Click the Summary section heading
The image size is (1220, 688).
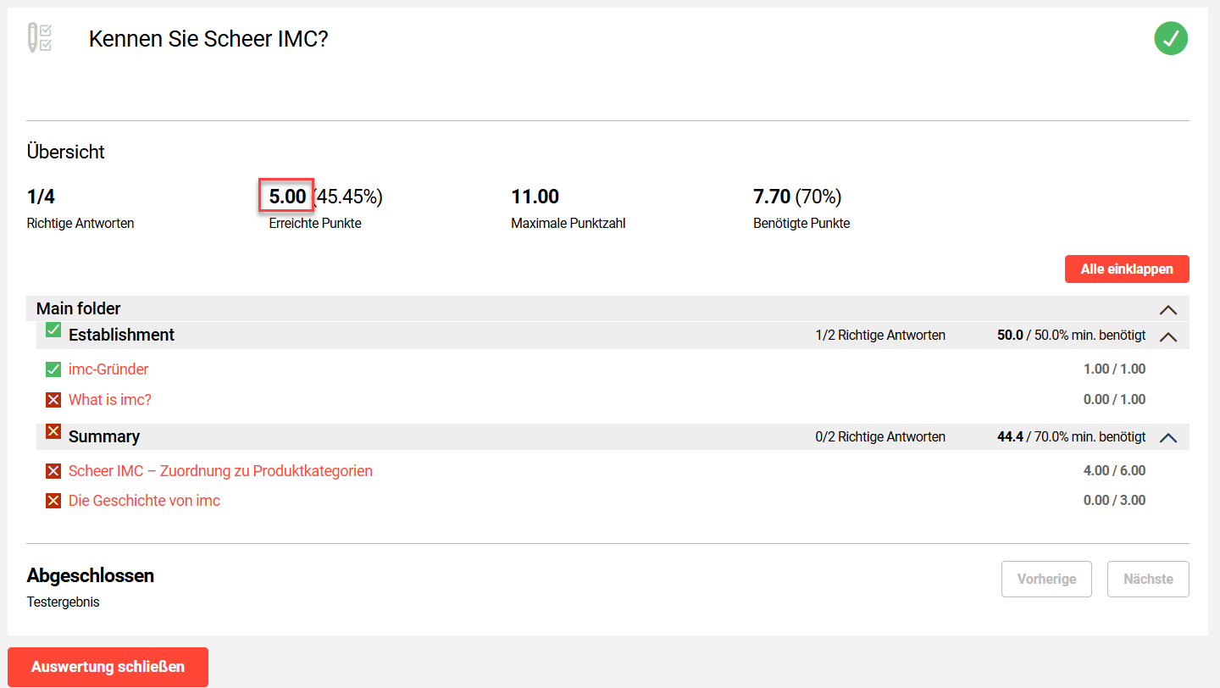coord(104,436)
